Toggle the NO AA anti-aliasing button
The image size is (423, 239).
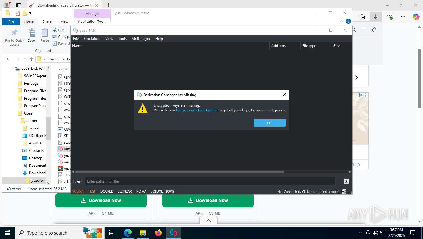click(141, 191)
